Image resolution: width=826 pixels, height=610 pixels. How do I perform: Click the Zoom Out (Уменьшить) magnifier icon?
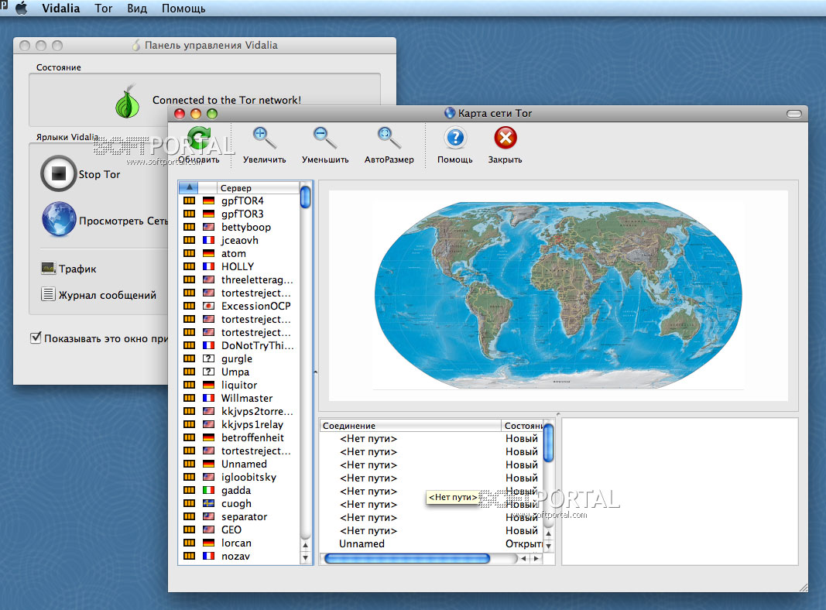tap(324, 139)
